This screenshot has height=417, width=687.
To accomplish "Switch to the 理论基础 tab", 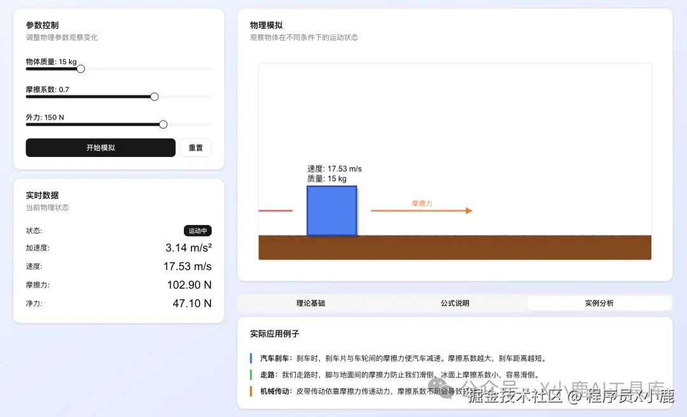I will (x=309, y=303).
